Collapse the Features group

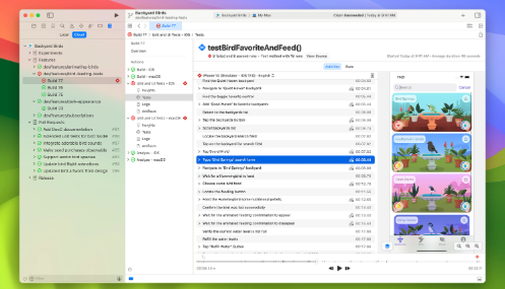tap(30, 60)
